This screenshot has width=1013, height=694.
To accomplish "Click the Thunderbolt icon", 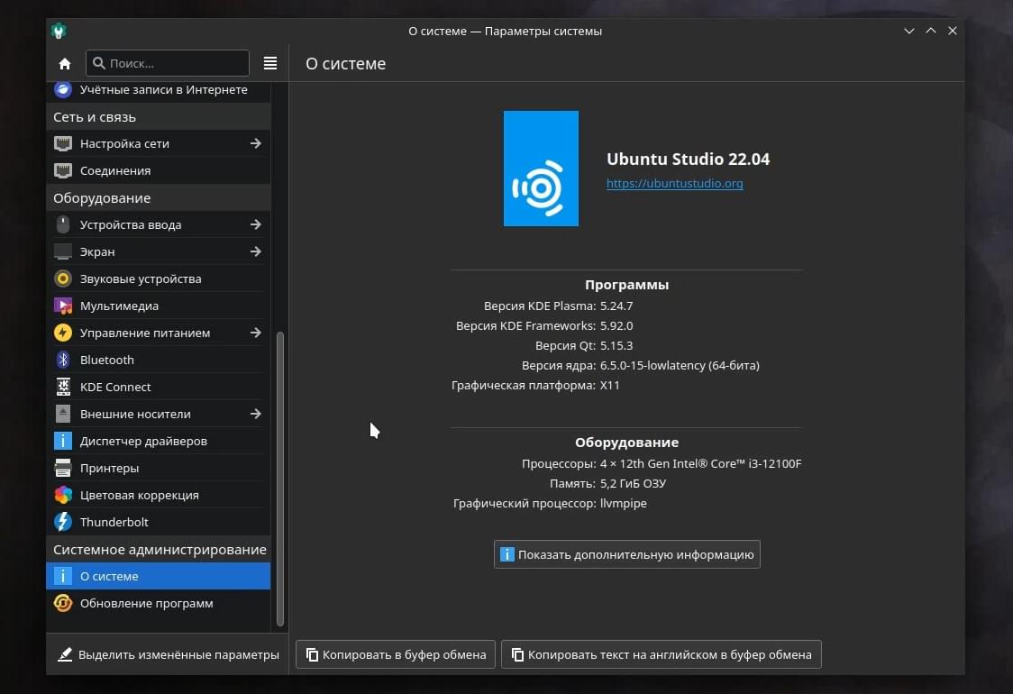I will click(x=63, y=522).
